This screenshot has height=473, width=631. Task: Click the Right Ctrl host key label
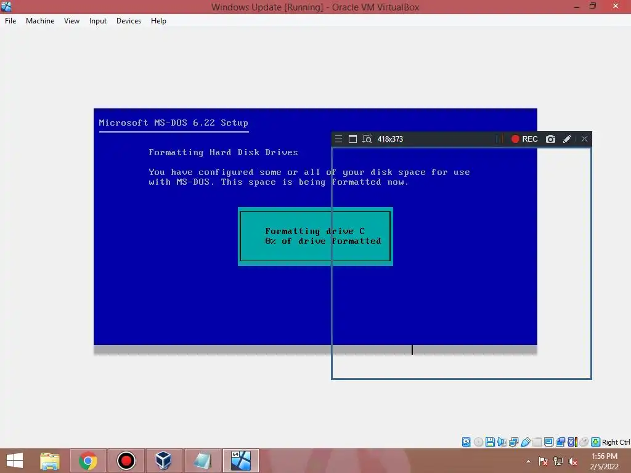(616, 442)
